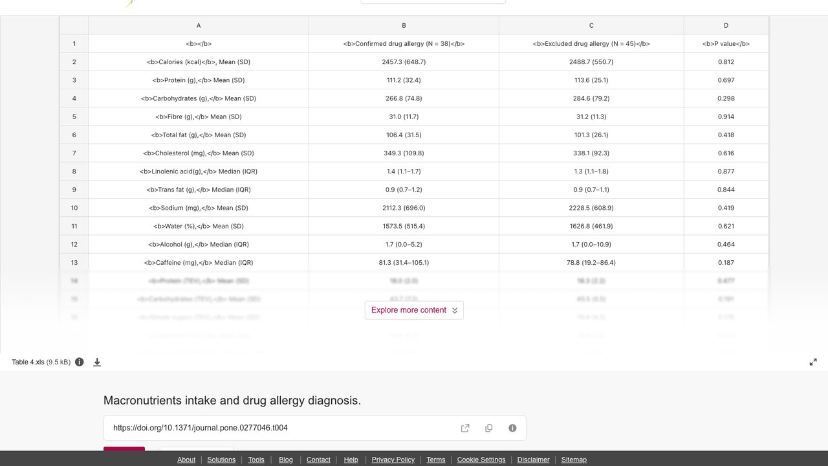Open the About footer link
The width and height of the screenshot is (828, 466).
point(186,460)
